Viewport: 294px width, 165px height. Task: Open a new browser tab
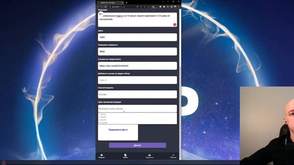pyautogui.click(x=127, y=3)
